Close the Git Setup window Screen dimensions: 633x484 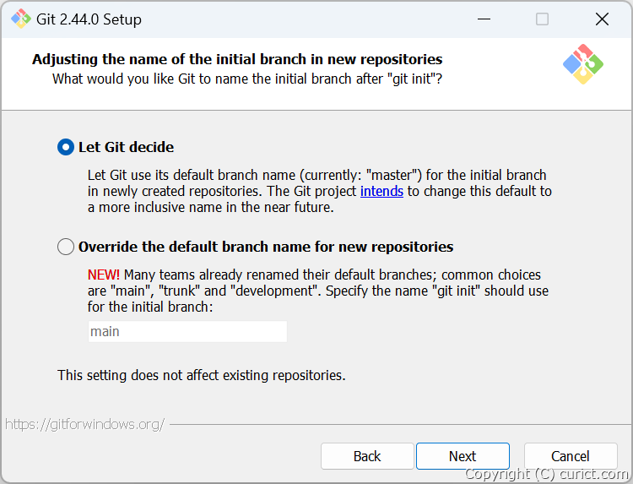click(602, 19)
